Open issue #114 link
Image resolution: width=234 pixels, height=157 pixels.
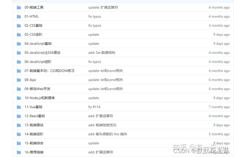[97, 107]
